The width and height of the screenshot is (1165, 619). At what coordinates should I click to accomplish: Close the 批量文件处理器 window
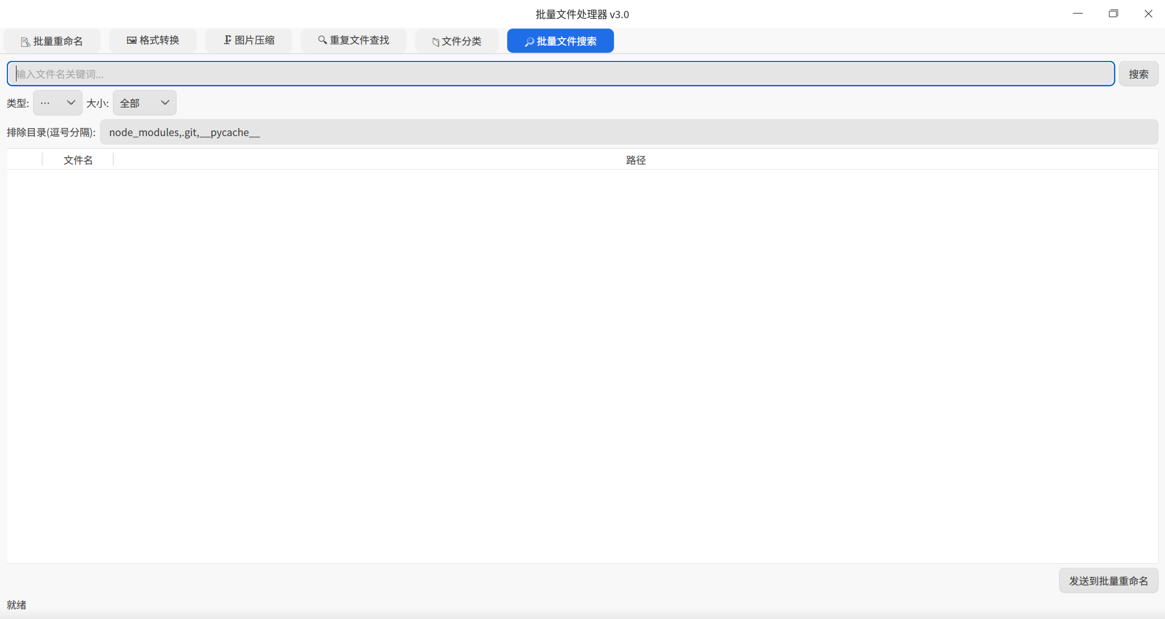click(1148, 14)
